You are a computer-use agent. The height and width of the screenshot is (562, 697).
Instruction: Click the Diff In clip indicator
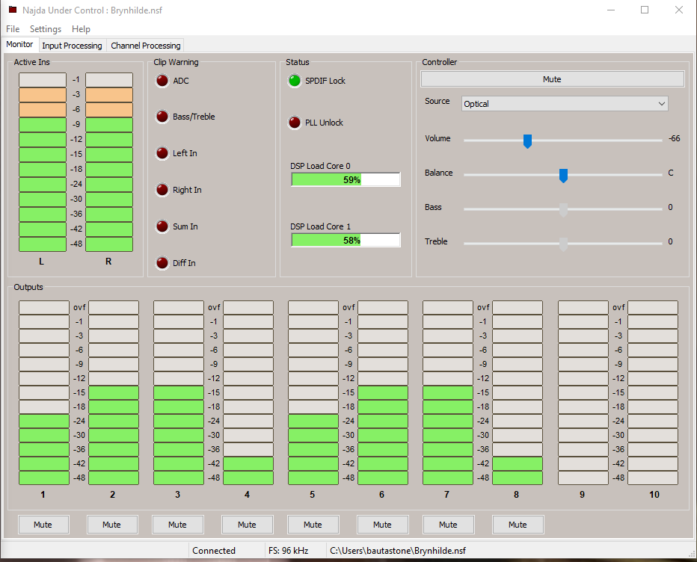(162, 263)
